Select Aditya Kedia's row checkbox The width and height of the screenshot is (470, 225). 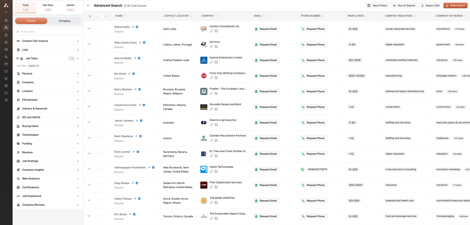(x=101, y=29)
